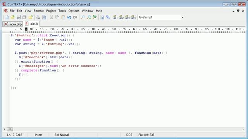The width and height of the screenshot is (248, 139).
Task: Click the 'DOS' status bar entry
Action: (129, 135)
